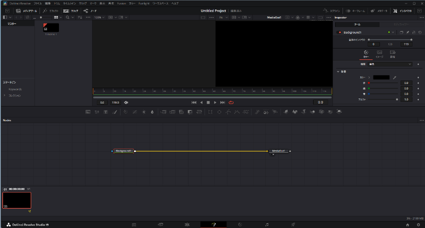The width and height of the screenshot is (425, 228).
Task: Open the 種類 type dropdown
Action: 389,64
